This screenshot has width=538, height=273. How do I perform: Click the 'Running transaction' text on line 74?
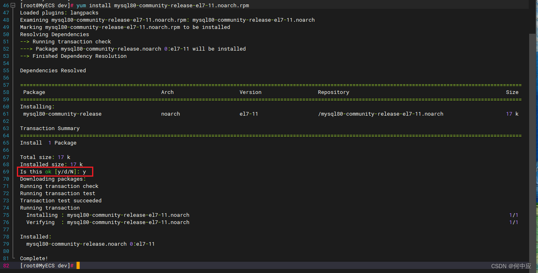coord(50,208)
